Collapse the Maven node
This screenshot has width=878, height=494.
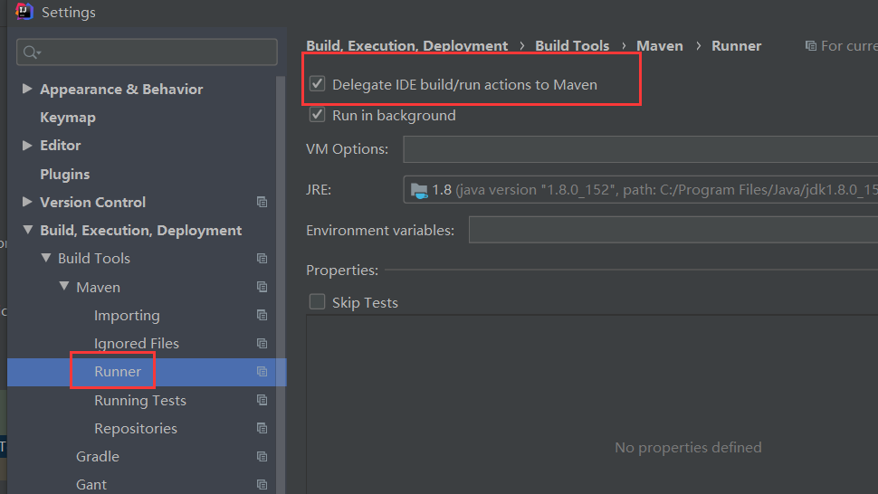coord(64,287)
